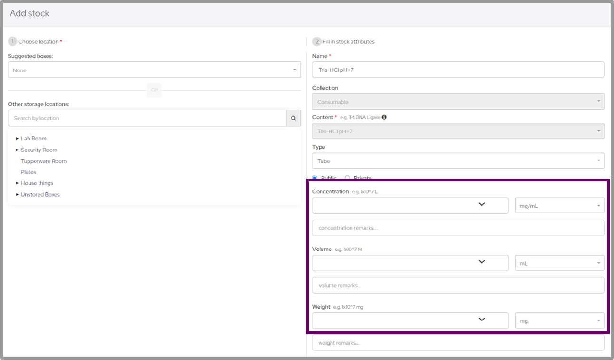Click the Search by location field
614x360 pixels.
pos(147,118)
